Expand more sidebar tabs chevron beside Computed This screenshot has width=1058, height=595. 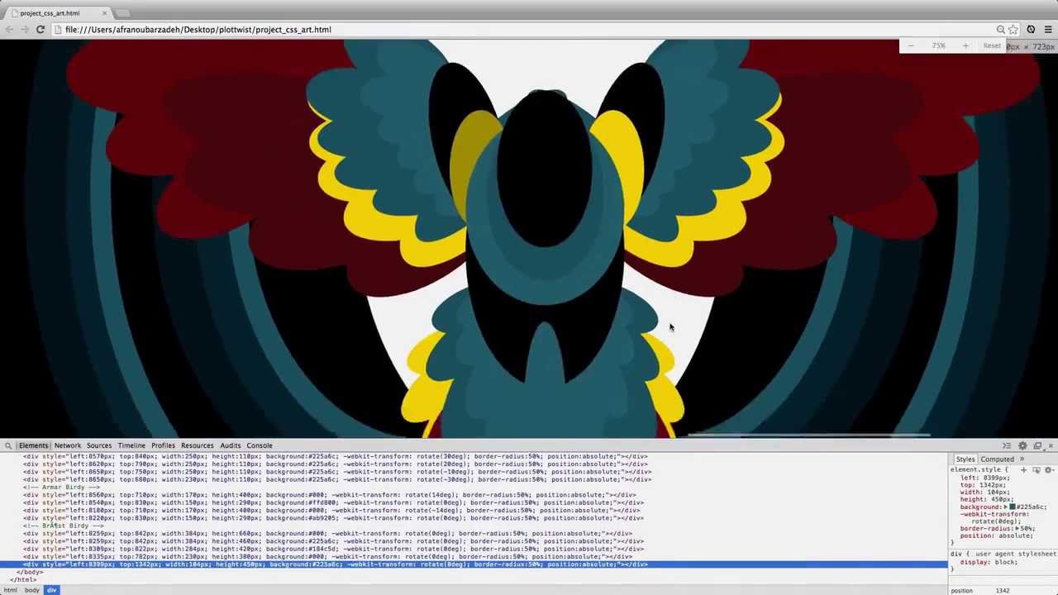click(1022, 459)
